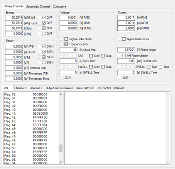The width and height of the screenshot is (175, 169).
Task: Click the register list scrollbar thumb
Action: 61,148
